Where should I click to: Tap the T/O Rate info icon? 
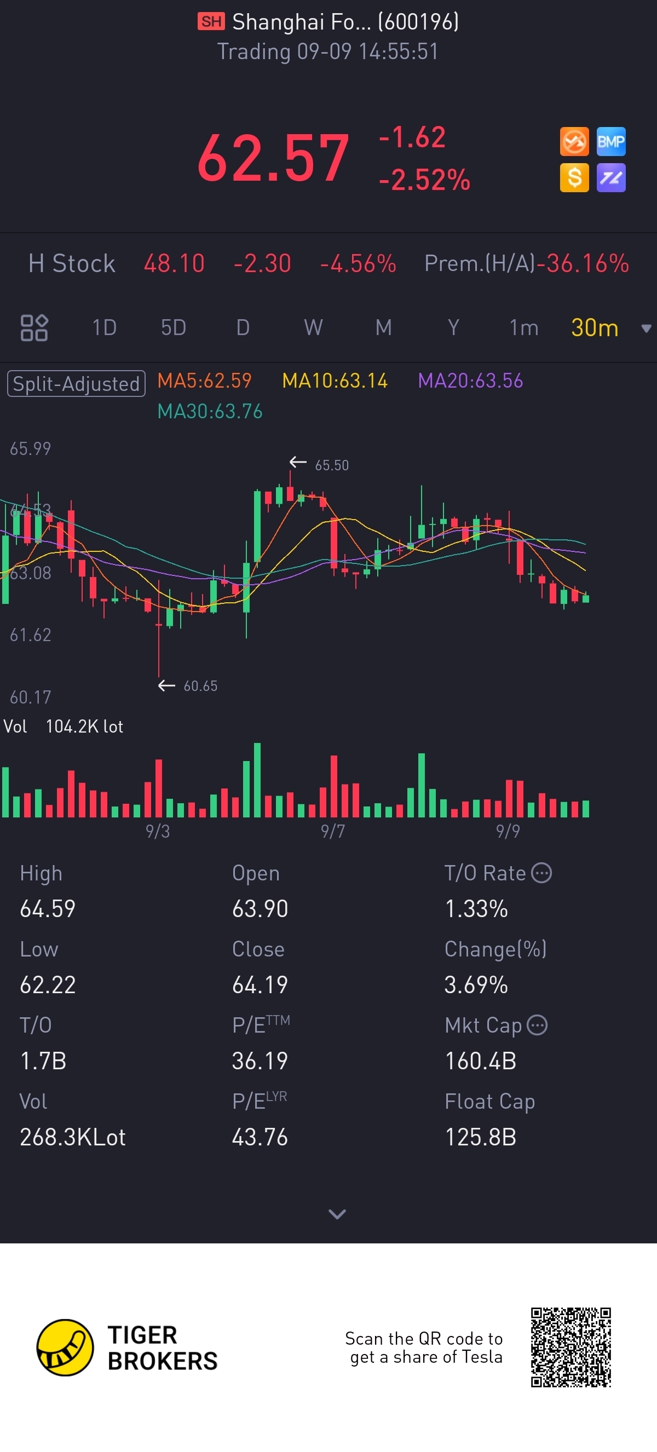[x=541, y=873]
